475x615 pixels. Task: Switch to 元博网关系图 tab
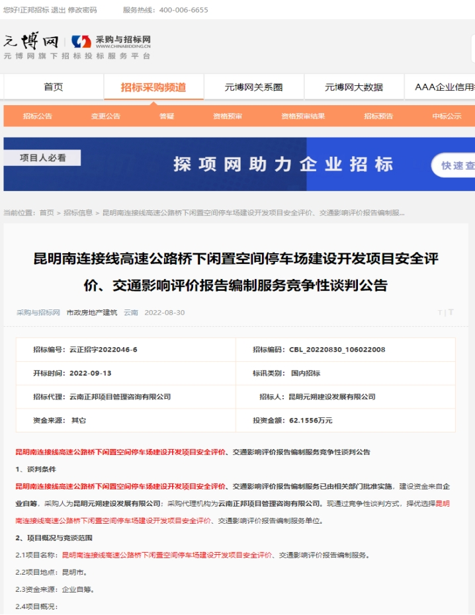tap(253, 87)
